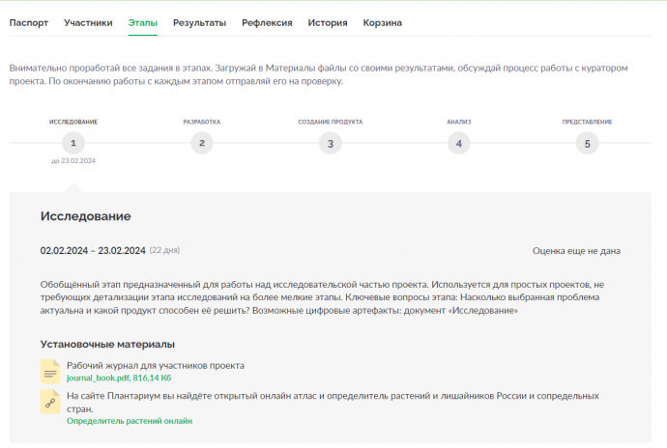
Task: Click the active Этапы tab
Action: 143,23
